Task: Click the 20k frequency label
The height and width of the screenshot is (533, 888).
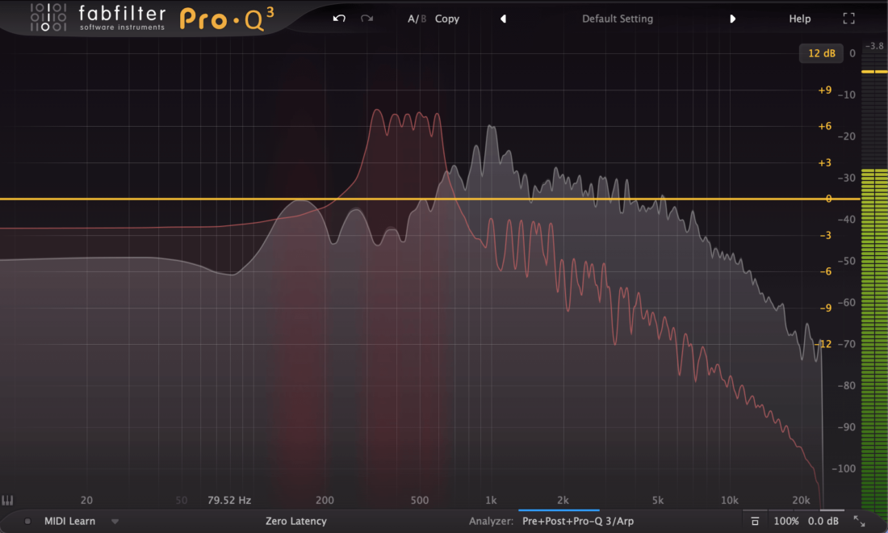Action: pos(801,500)
